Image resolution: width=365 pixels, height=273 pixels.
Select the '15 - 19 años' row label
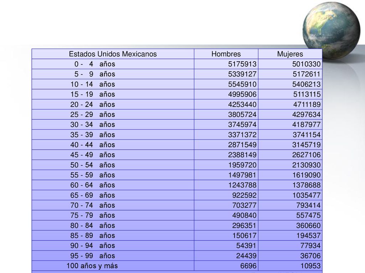[x=93, y=94]
